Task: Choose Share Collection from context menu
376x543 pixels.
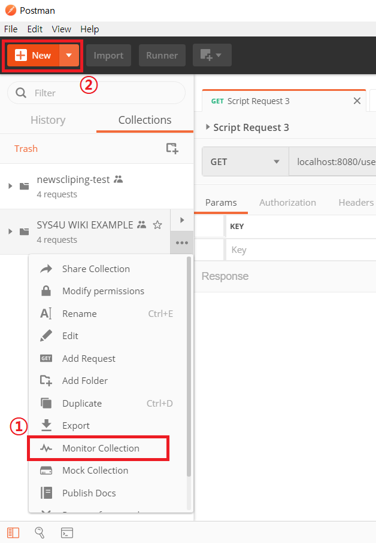Action: point(108,269)
